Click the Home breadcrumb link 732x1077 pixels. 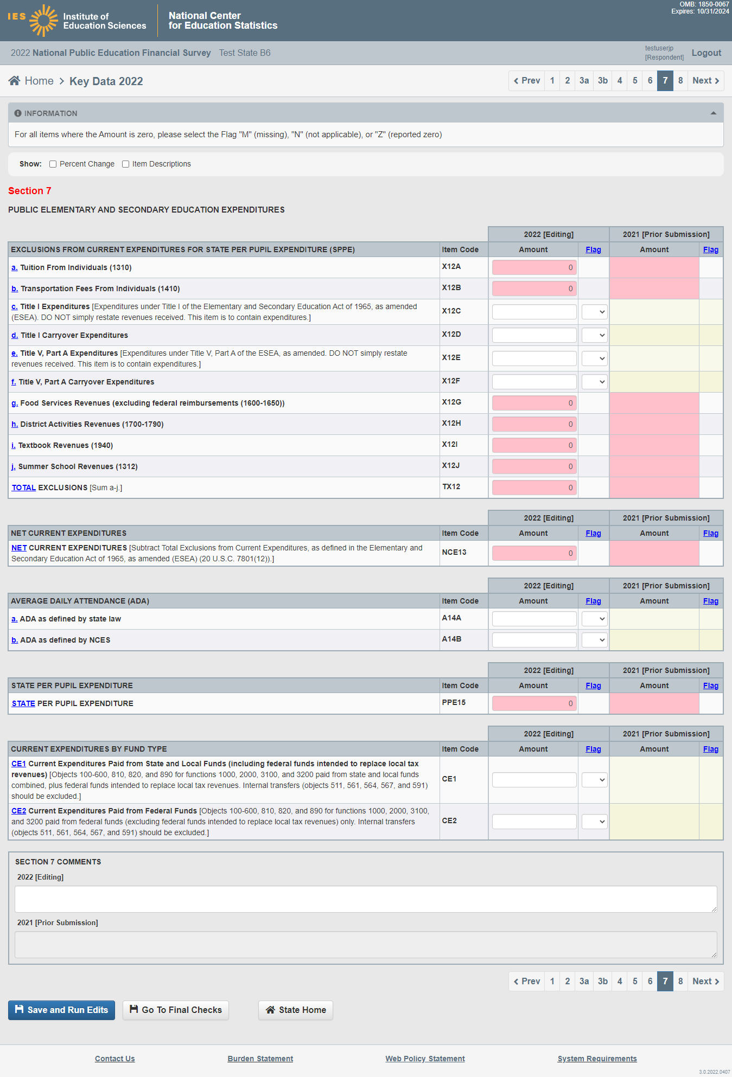39,81
